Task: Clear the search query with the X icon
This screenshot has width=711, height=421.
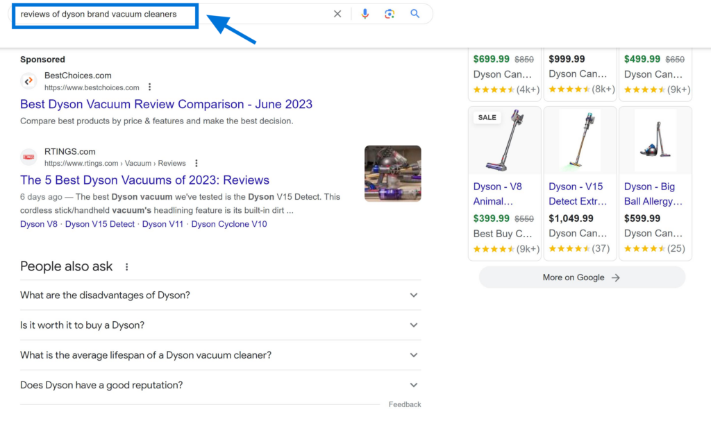Action: click(x=337, y=13)
